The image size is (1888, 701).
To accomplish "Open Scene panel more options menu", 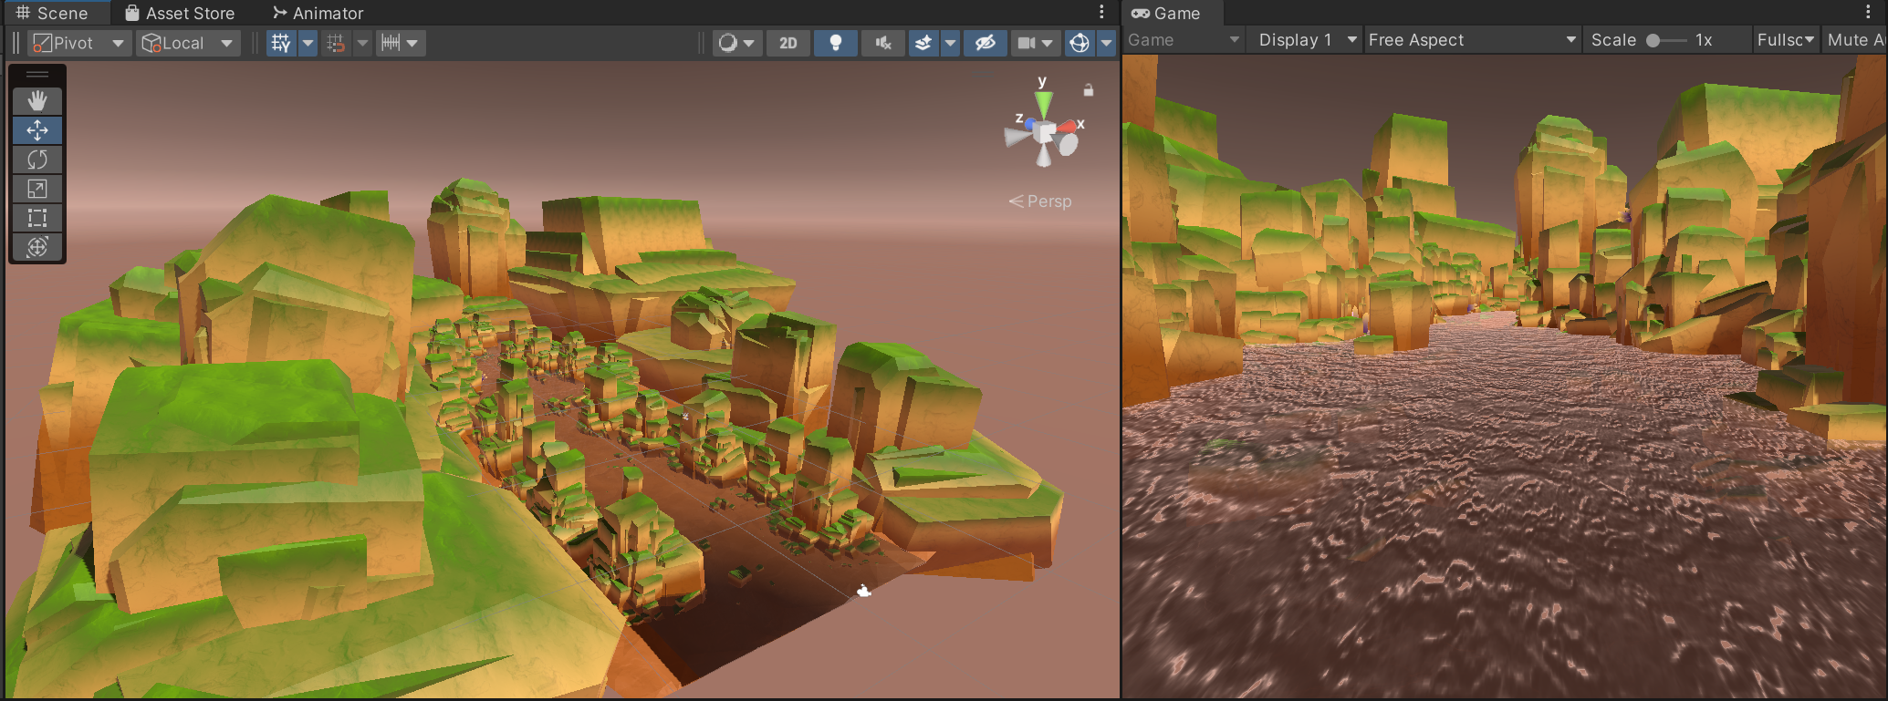I will point(1101,12).
